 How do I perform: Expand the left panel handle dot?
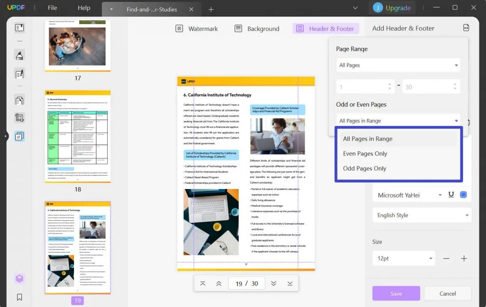(x=6, y=136)
